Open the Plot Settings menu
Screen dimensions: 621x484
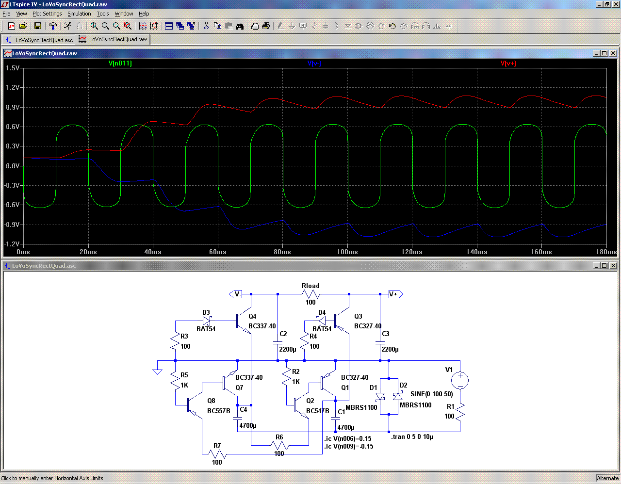[47, 14]
